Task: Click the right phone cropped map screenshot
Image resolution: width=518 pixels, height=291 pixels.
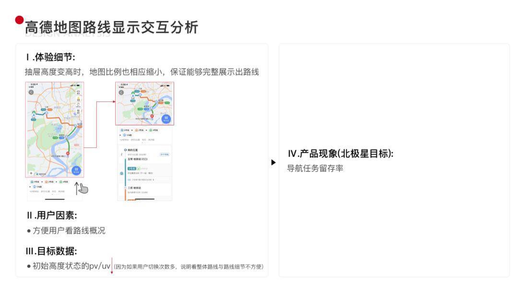Action: (145, 103)
